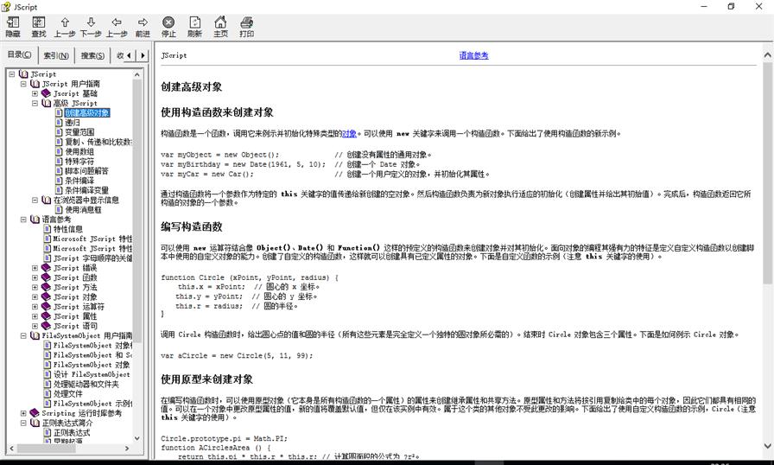Click the tab strip left scroll arrow
774x465 pixels.
pos(130,55)
